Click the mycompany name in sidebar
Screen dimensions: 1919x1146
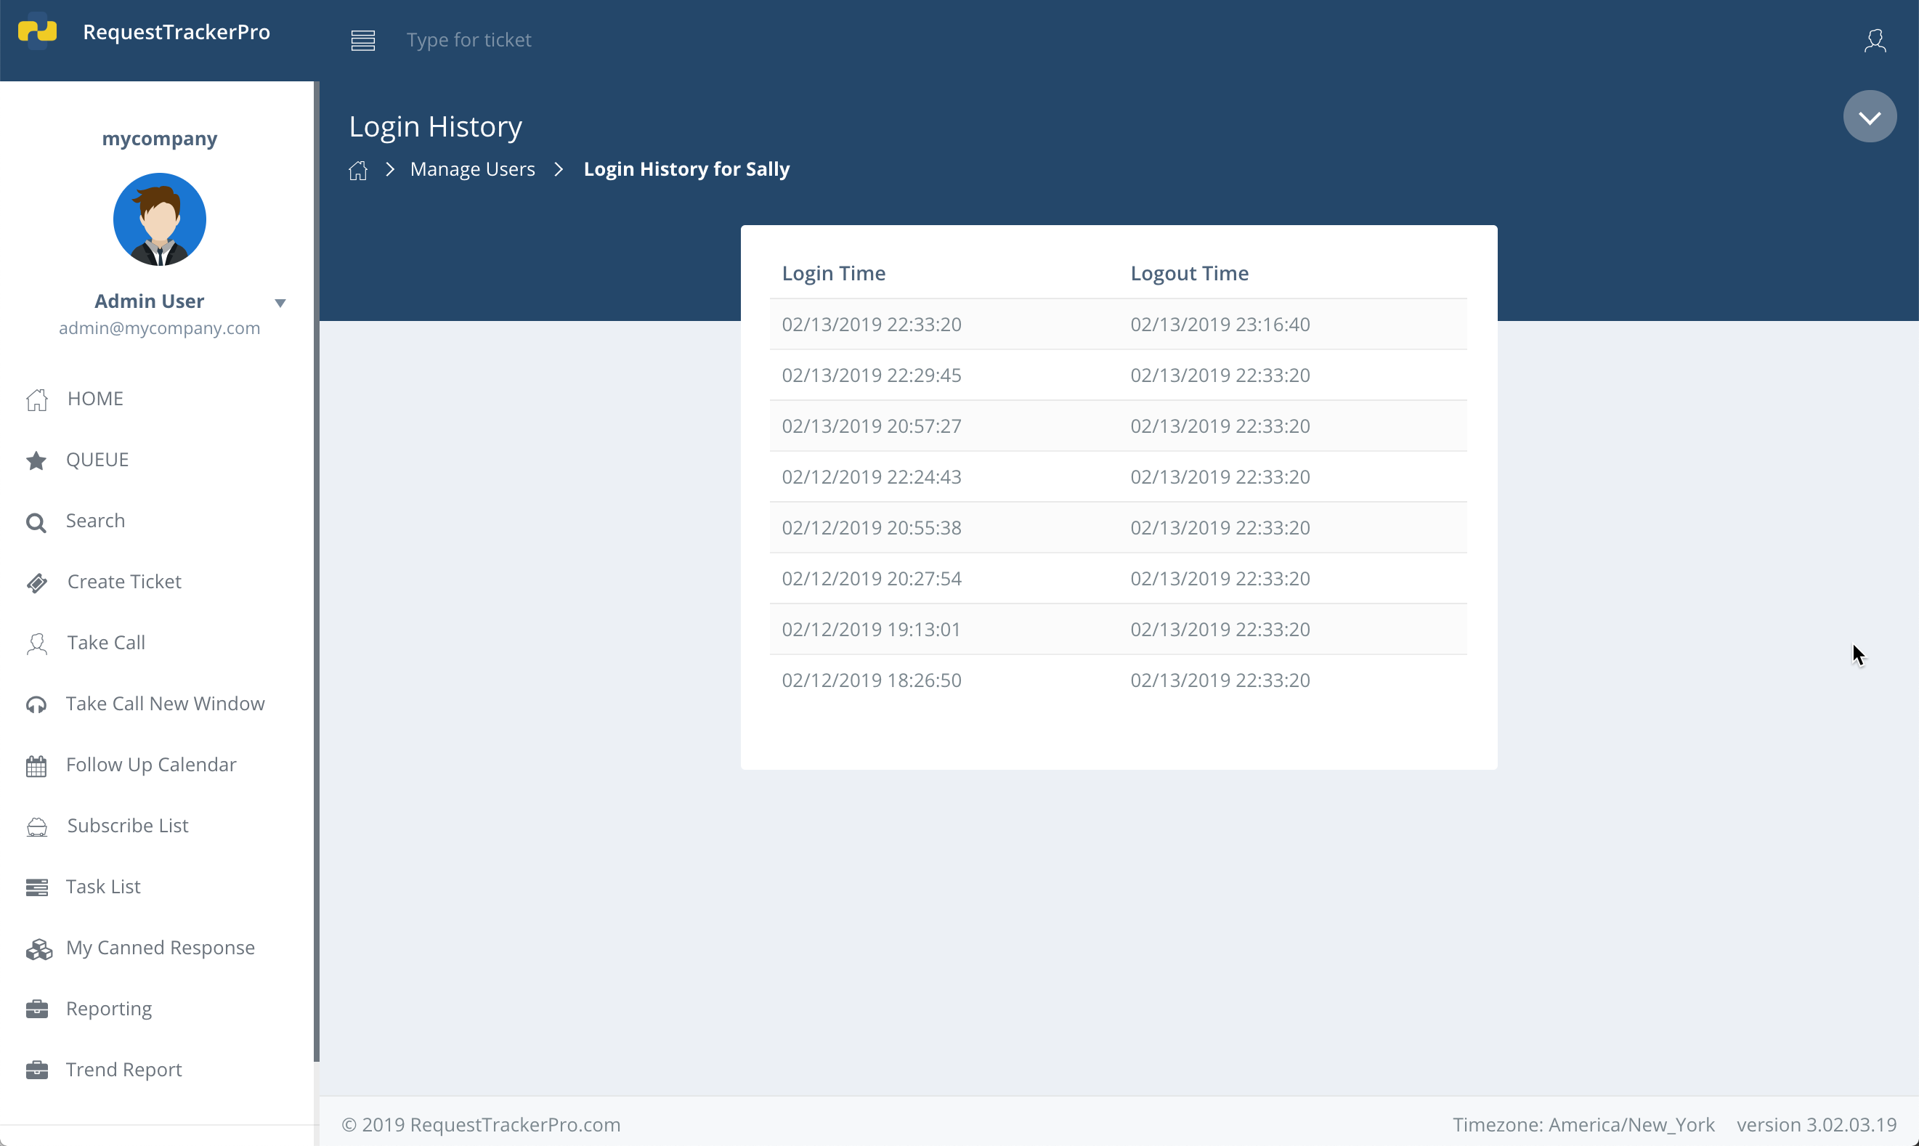point(159,138)
